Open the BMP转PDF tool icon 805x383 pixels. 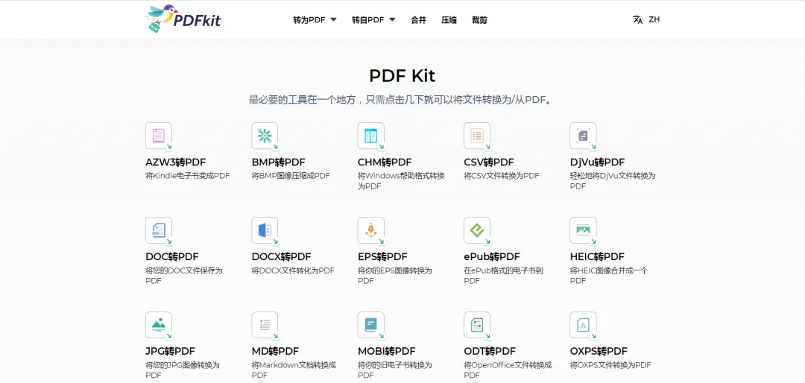[265, 136]
